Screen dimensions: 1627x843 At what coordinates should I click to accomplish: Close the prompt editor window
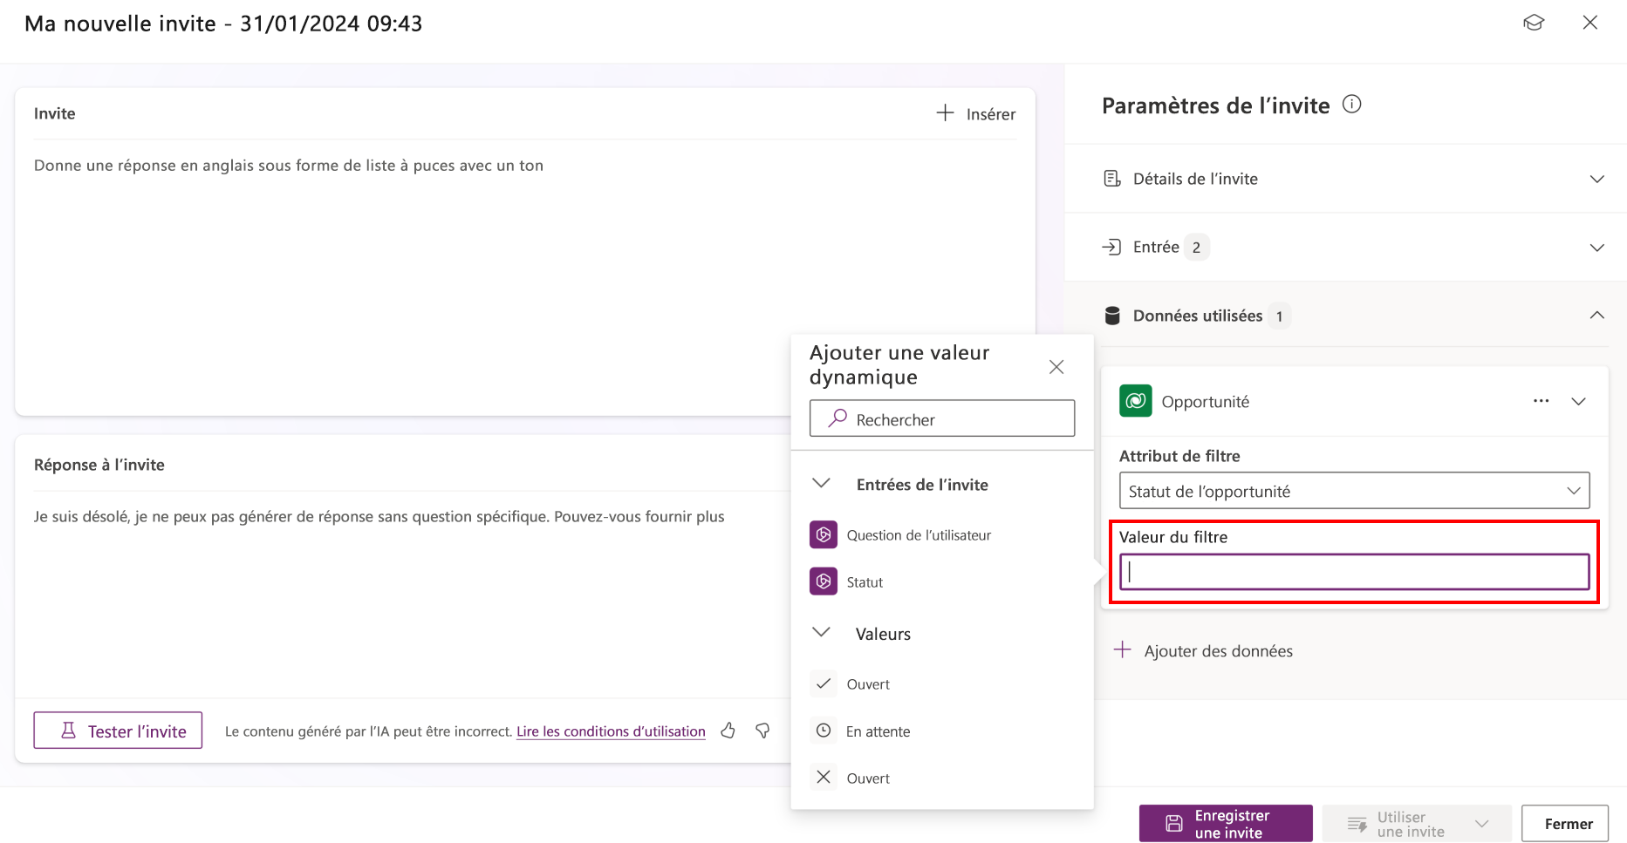pos(1590,23)
